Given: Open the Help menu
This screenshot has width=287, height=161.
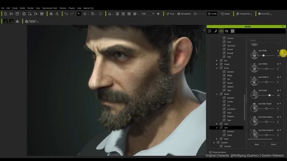Looking at the screenshot, I should [79, 8].
